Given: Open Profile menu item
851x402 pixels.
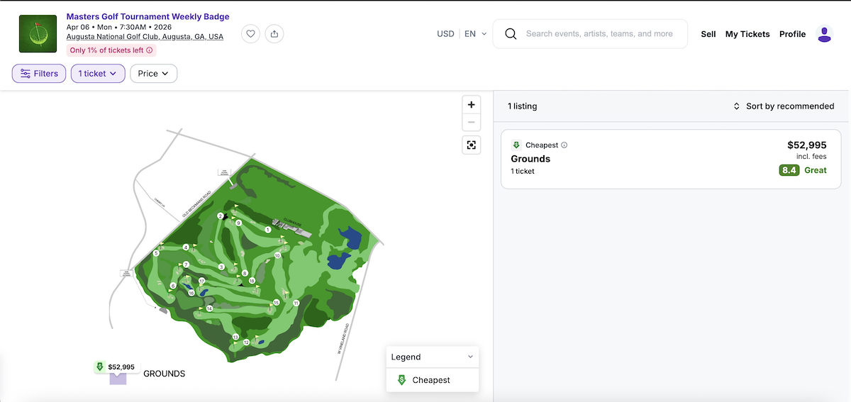Looking at the screenshot, I should pyautogui.click(x=792, y=34).
